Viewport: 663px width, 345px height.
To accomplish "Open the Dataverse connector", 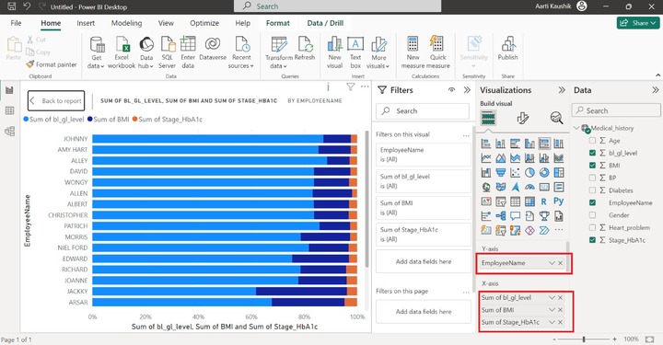I will 213,48.
